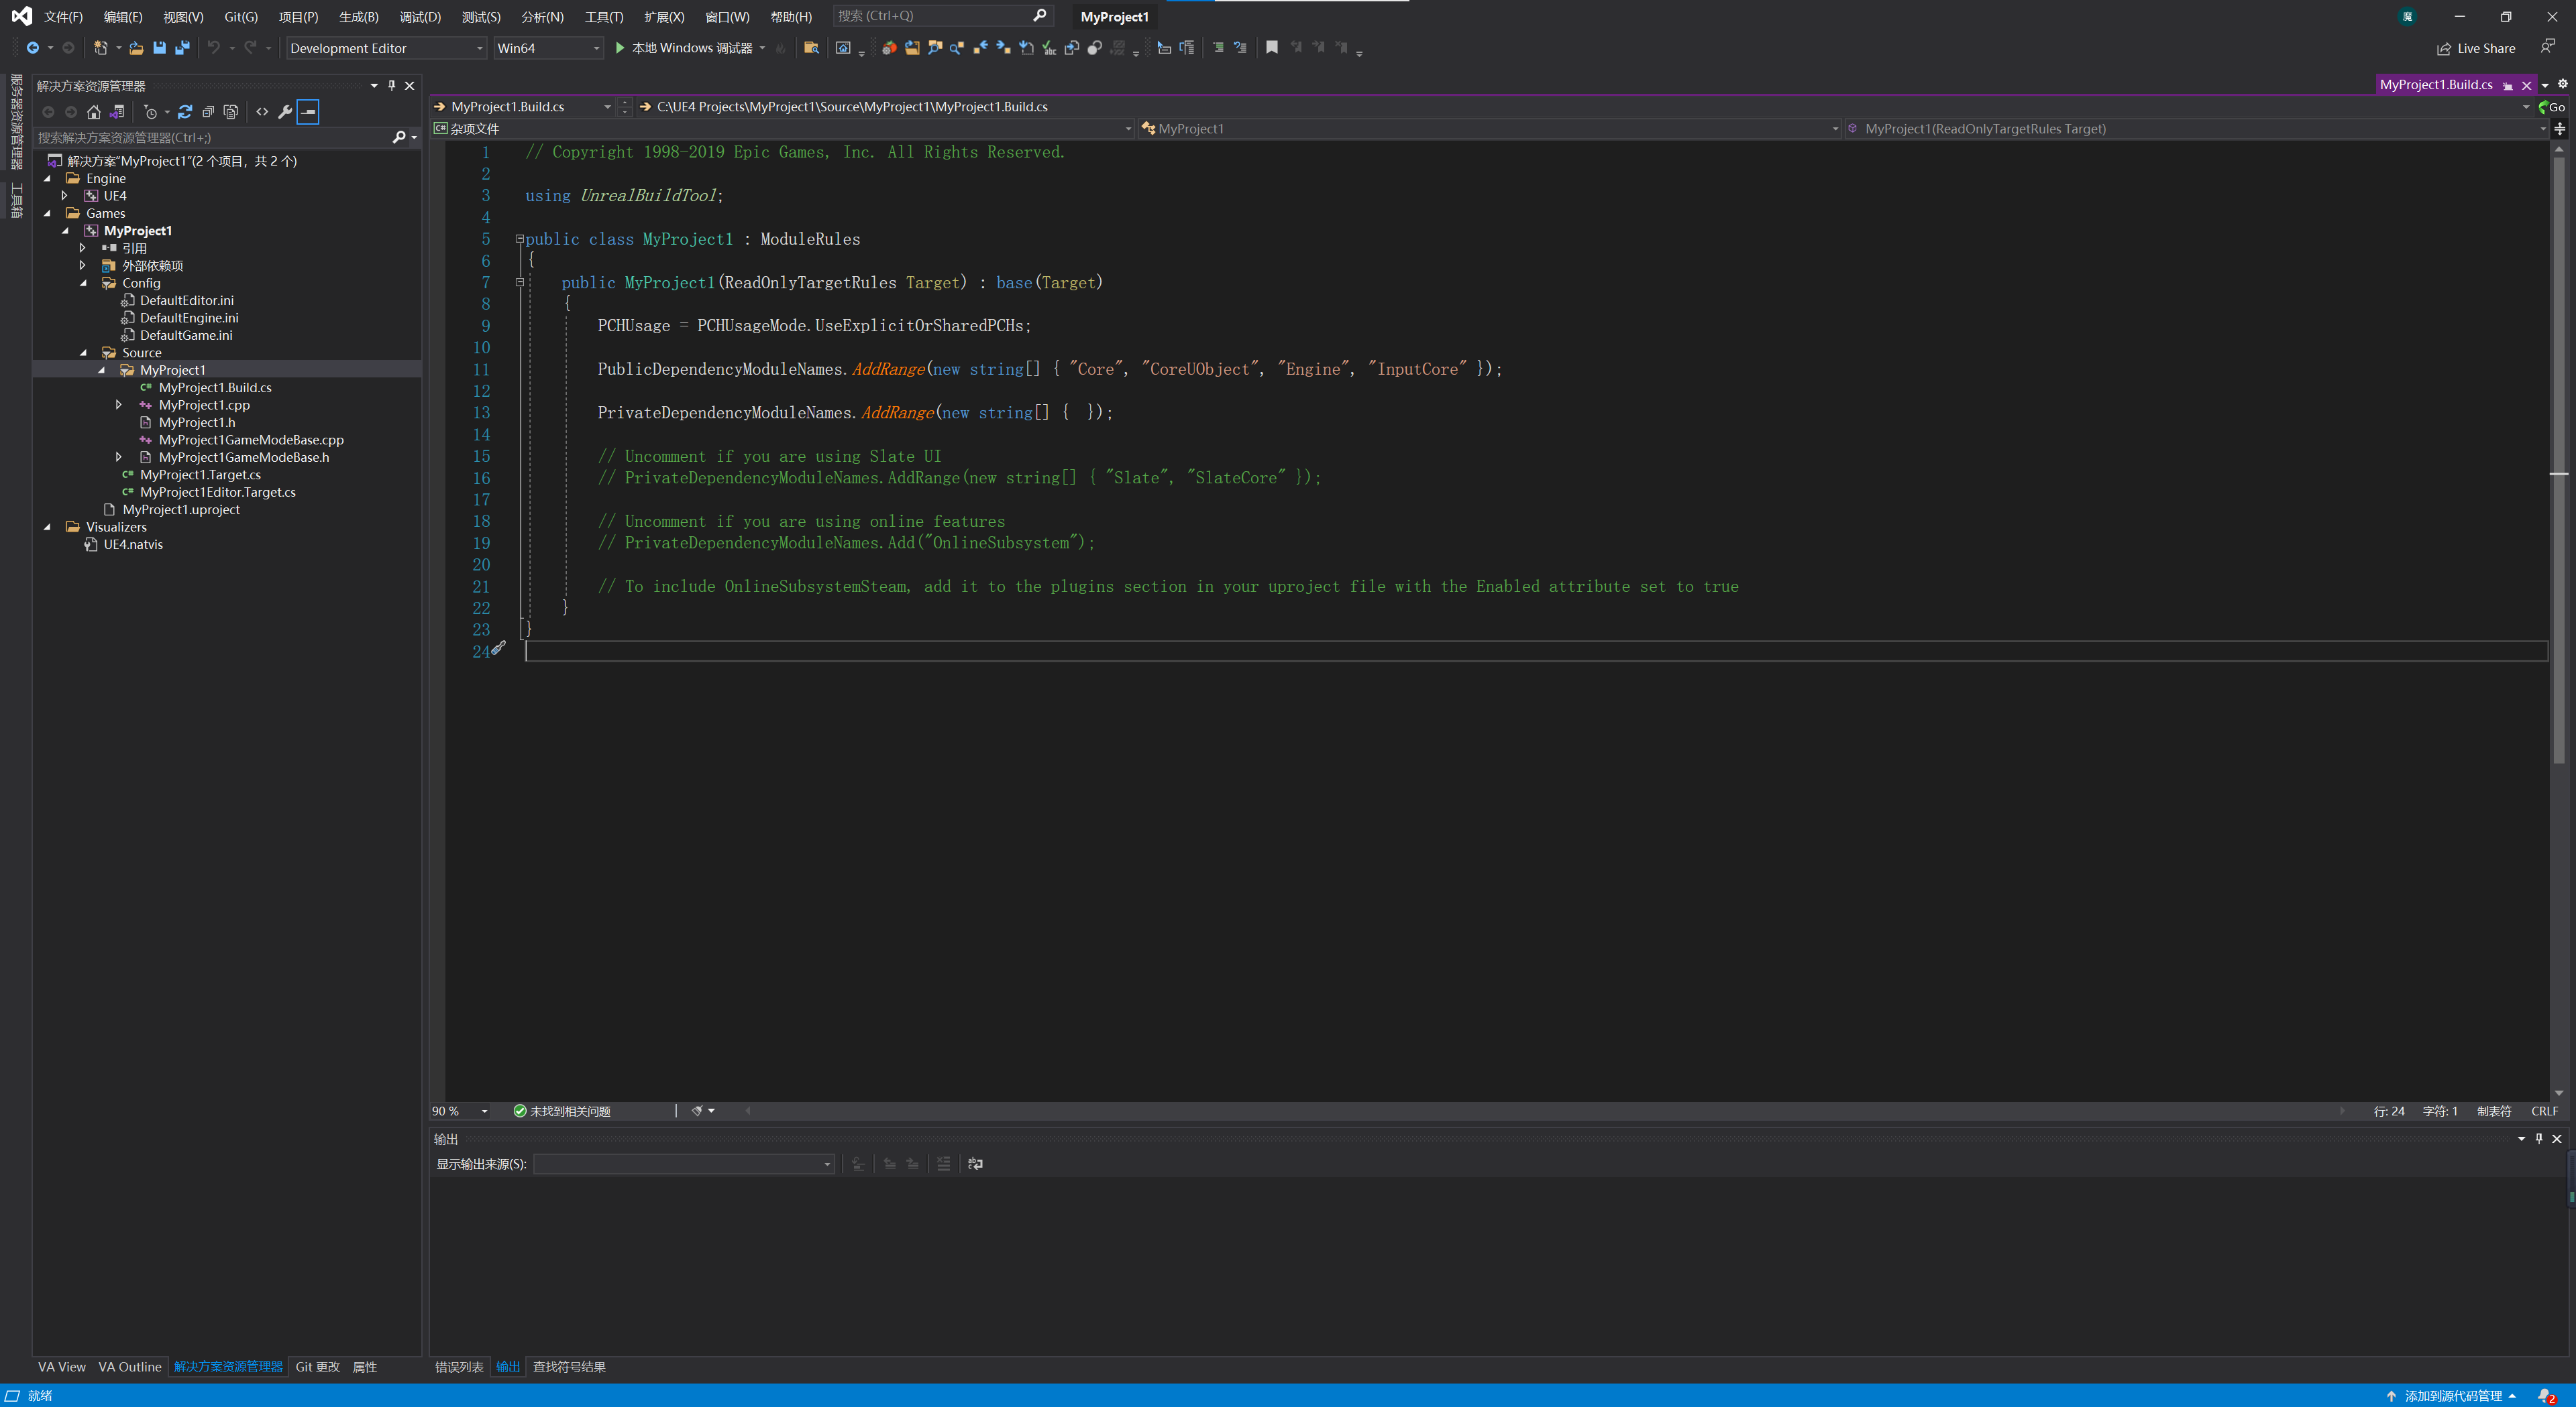This screenshot has height=1407, width=2576.
Task: Switch to the Git 更改 tab
Action: pyautogui.click(x=318, y=1367)
